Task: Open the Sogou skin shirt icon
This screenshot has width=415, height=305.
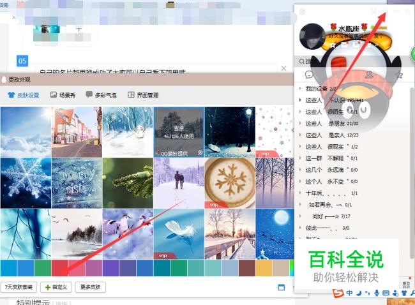Action: pos(404,293)
